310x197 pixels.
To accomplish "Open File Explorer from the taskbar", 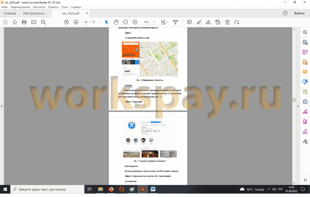I will [x=100, y=189].
